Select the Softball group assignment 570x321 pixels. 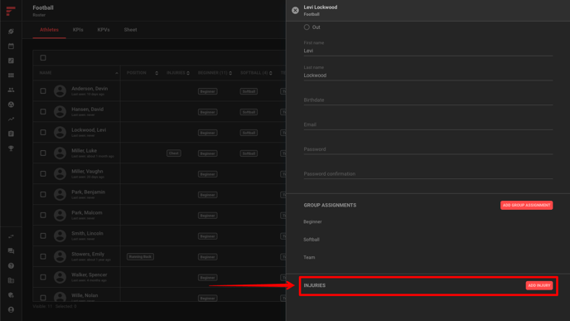(x=312, y=240)
